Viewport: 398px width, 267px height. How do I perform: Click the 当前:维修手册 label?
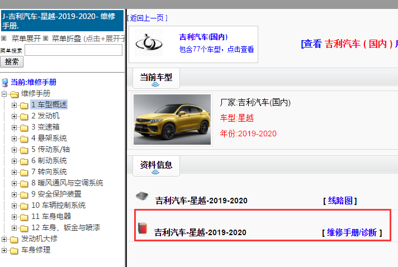[x=34, y=82]
